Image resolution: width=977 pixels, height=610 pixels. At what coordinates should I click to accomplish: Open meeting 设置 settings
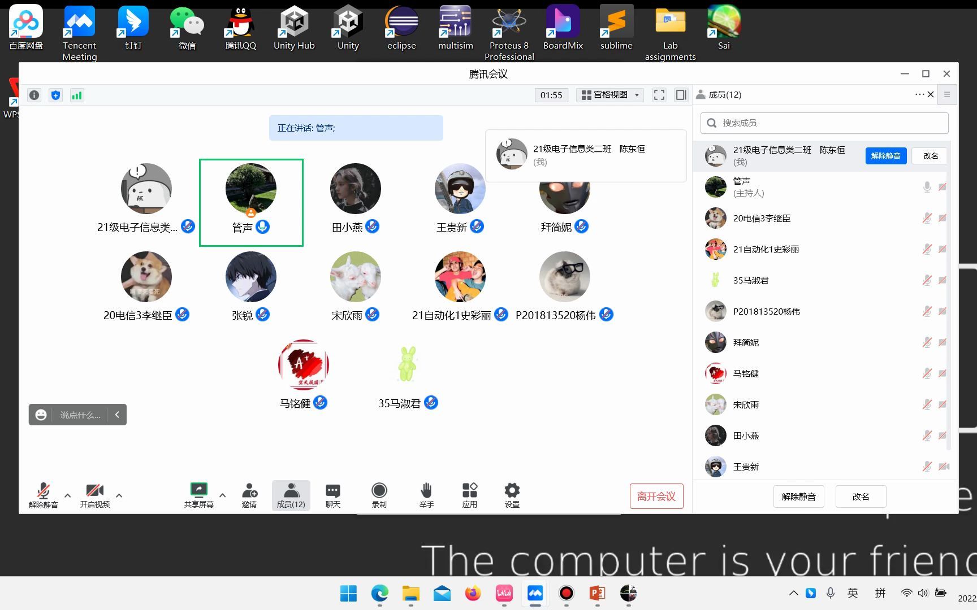click(x=512, y=495)
